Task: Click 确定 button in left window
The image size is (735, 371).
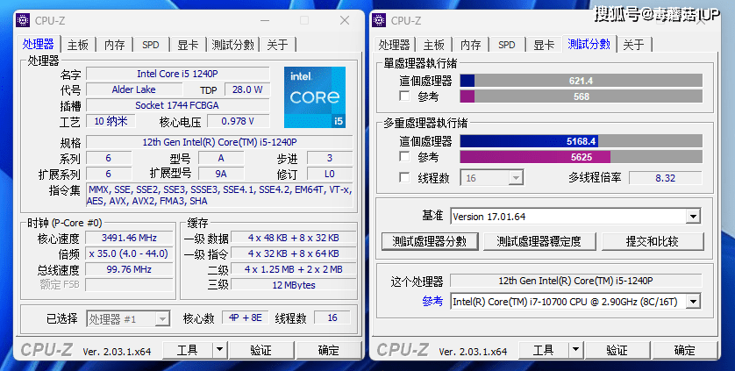Action: tap(329, 350)
